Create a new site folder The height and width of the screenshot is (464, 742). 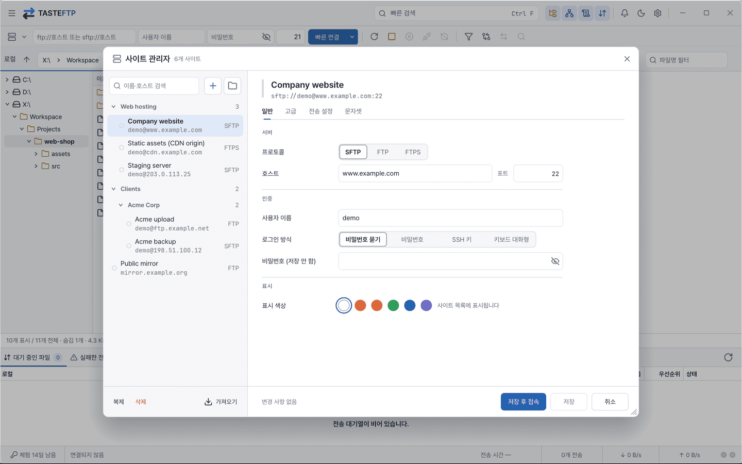232,86
